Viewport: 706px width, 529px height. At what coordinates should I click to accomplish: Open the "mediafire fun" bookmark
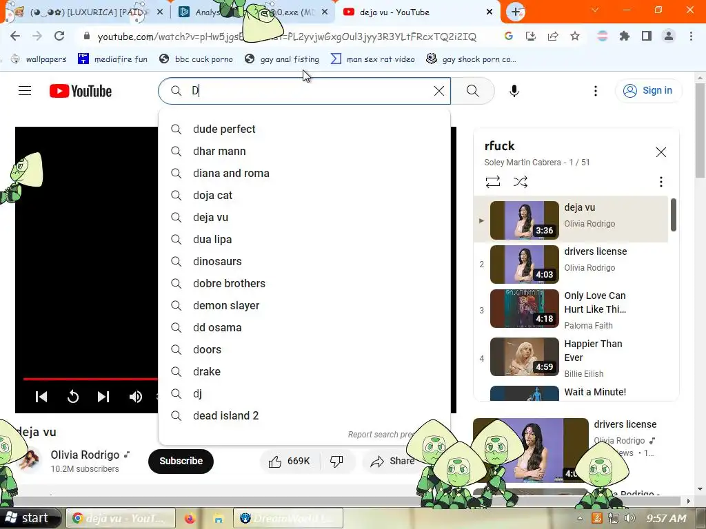(x=112, y=59)
